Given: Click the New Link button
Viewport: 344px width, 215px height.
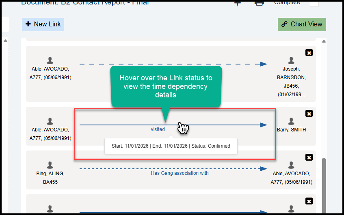Looking at the screenshot, I should point(43,24).
